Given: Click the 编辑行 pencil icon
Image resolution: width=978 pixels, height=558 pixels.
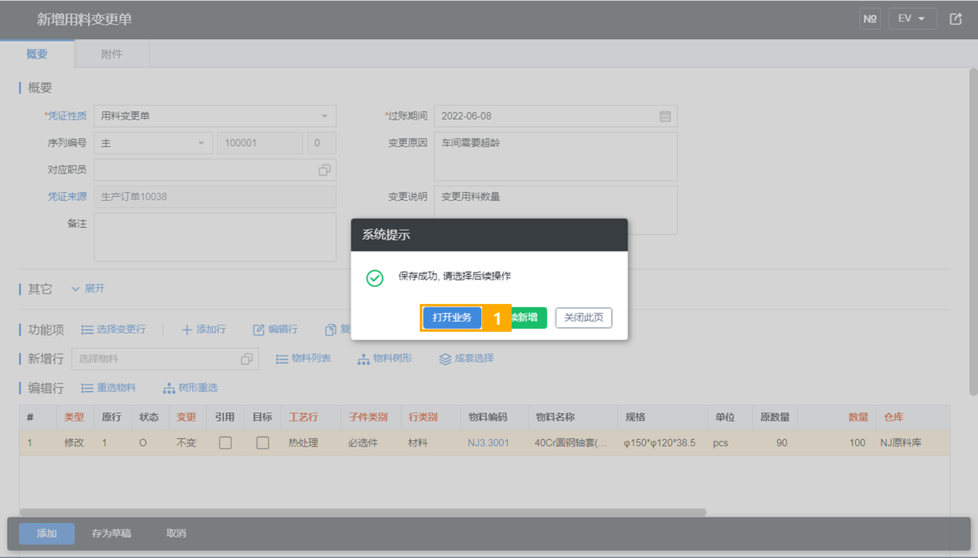Looking at the screenshot, I should pyautogui.click(x=258, y=330).
